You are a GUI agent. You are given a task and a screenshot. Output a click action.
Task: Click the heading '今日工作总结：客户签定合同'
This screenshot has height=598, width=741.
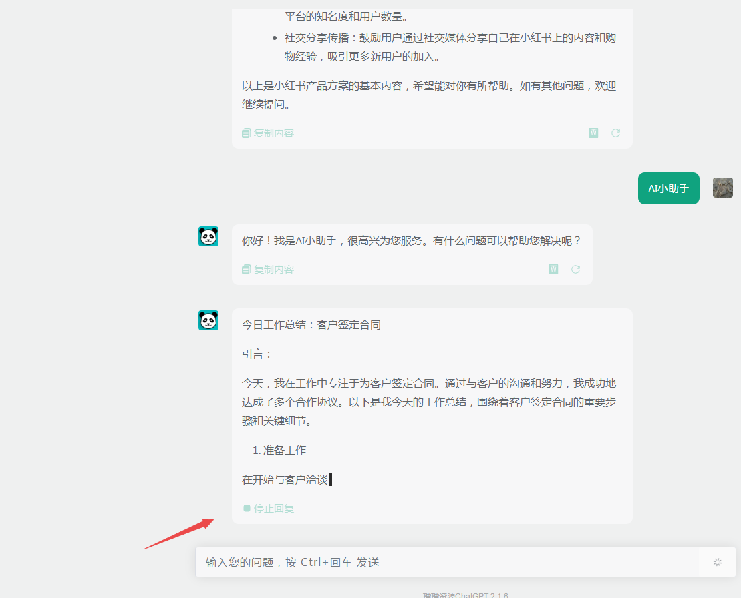pyautogui.click(x=311, y=325)
